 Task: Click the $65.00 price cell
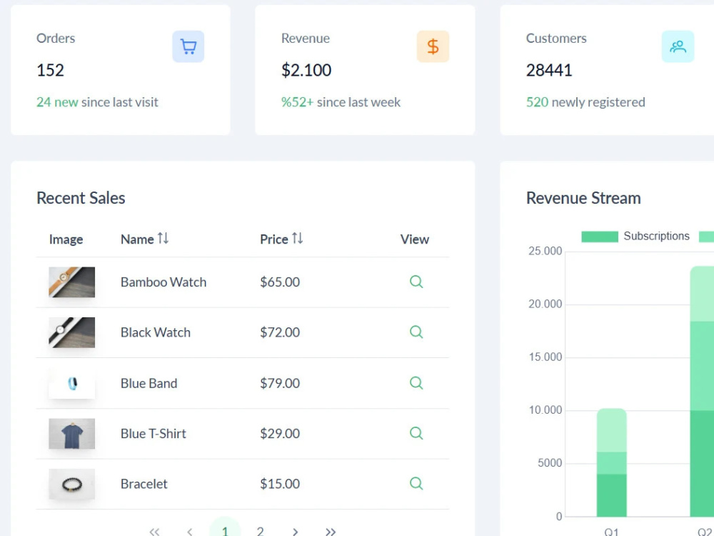click(280, 282)
